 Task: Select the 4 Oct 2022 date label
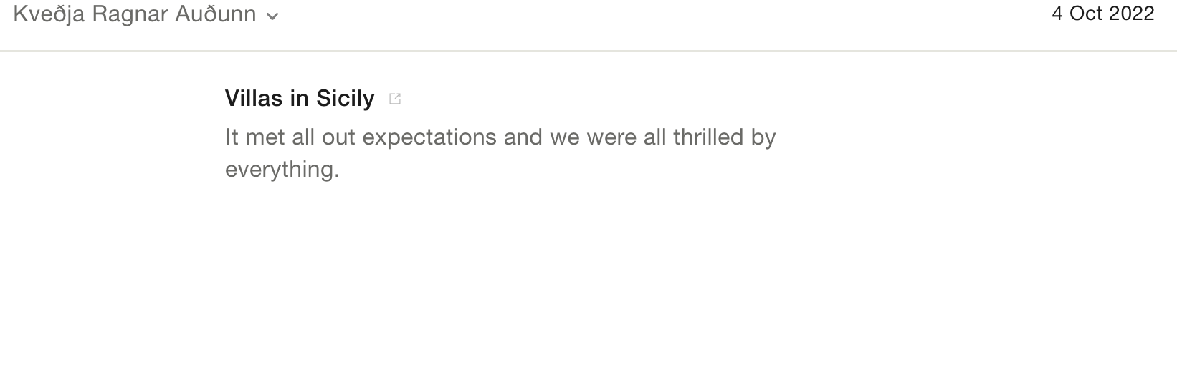point(1102,14)
